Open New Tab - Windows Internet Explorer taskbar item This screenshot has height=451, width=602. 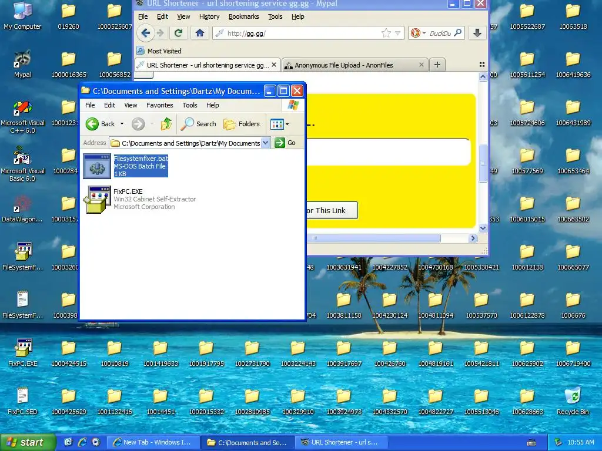[152, 443]
